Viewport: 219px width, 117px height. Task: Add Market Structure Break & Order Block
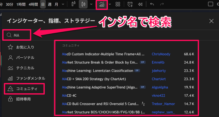[100, 62]
